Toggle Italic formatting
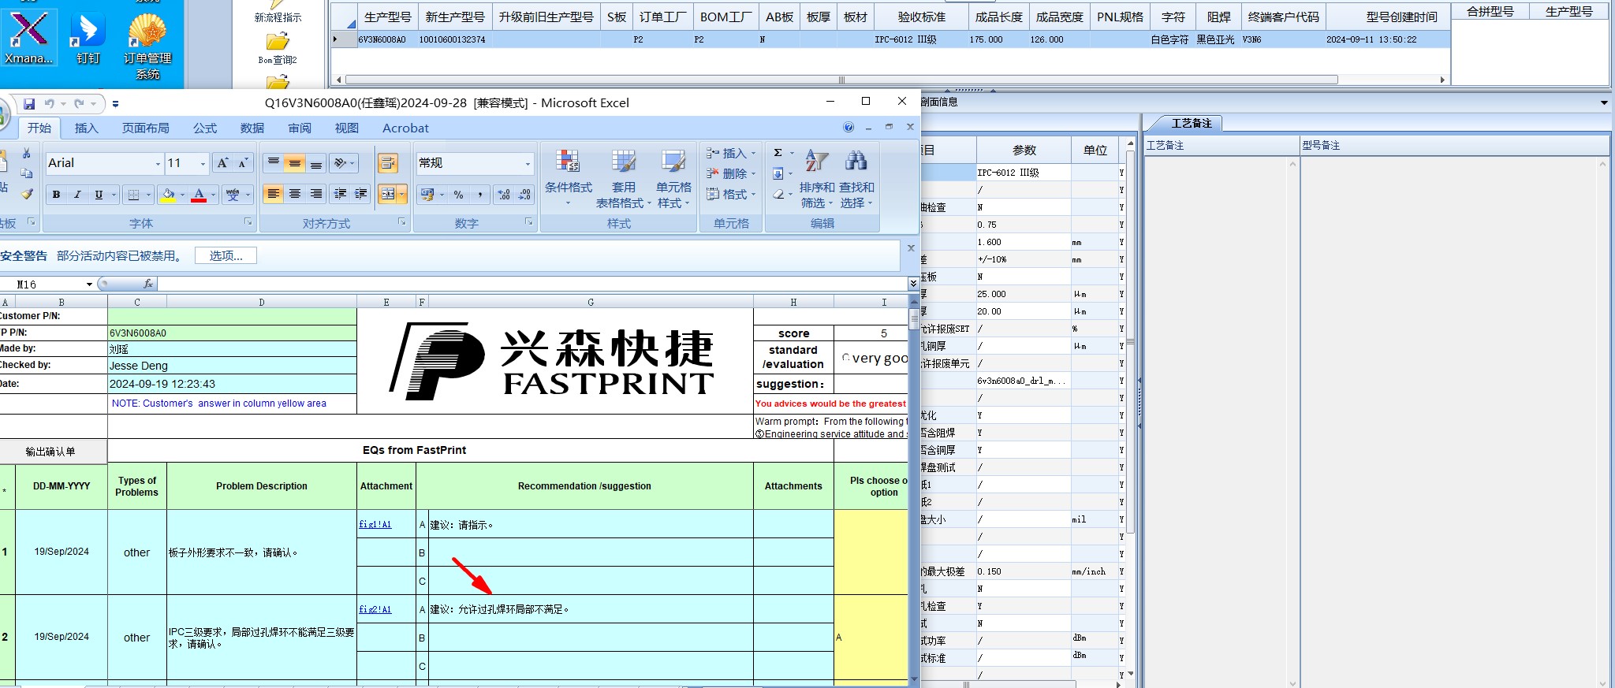Viewport: 1615px width, 688px height. tap(77, 195)
